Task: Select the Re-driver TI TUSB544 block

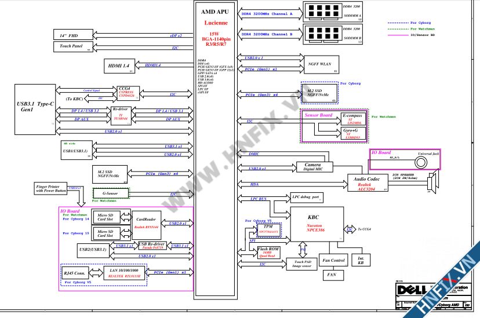Action: (121, 116)
